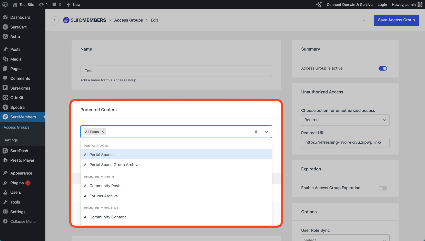Click the Dashboard sidebar icon

click(x=5, y=17)
